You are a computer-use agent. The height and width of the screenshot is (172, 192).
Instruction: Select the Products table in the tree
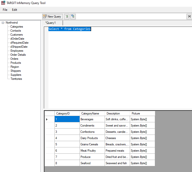point(16,63)
